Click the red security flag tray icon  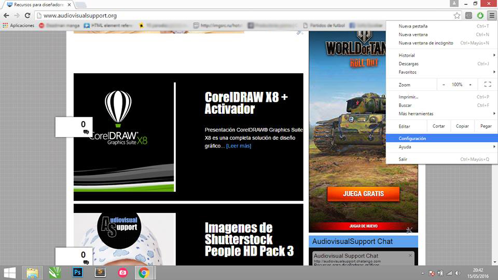coord(432,273)
